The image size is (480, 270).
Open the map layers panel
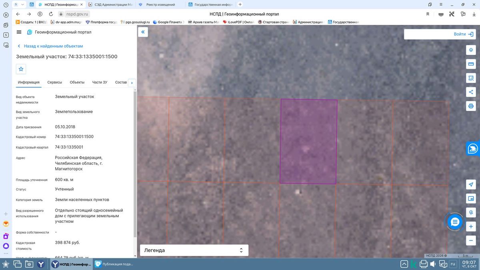[x=471, y=50]
